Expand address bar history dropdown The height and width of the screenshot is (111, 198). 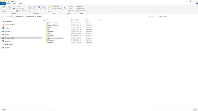pyautogui.click(x=149, y=16)
